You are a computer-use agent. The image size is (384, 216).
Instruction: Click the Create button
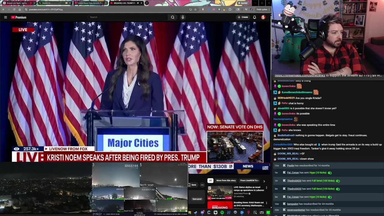tap(243, 17)
